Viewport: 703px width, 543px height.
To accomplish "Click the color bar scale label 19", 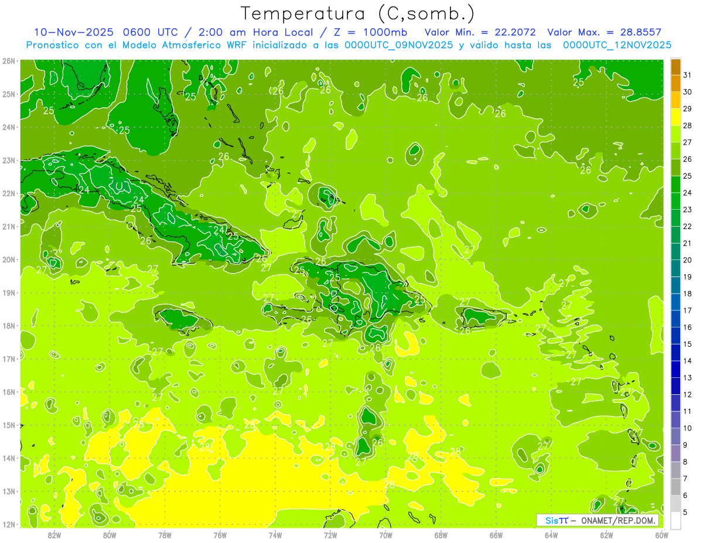I will coord(688,277).
